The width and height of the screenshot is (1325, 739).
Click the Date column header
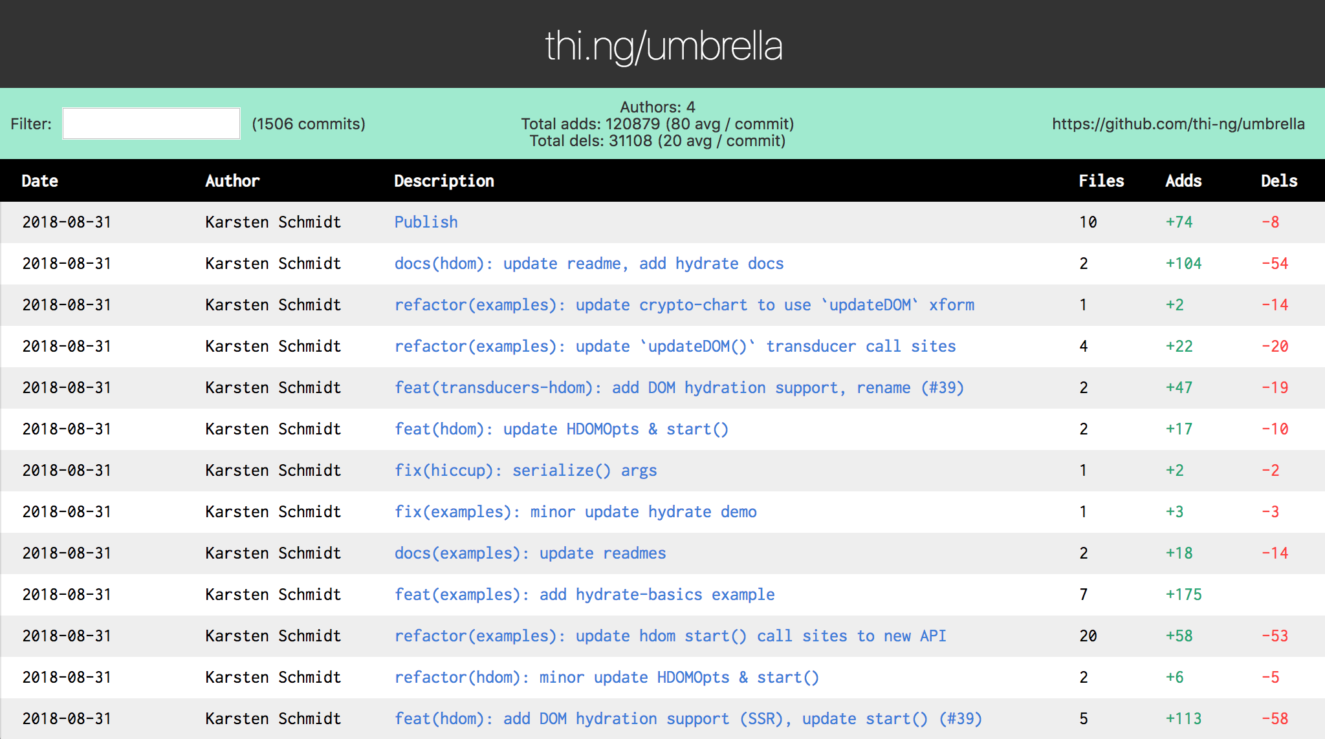click(39, 181)
